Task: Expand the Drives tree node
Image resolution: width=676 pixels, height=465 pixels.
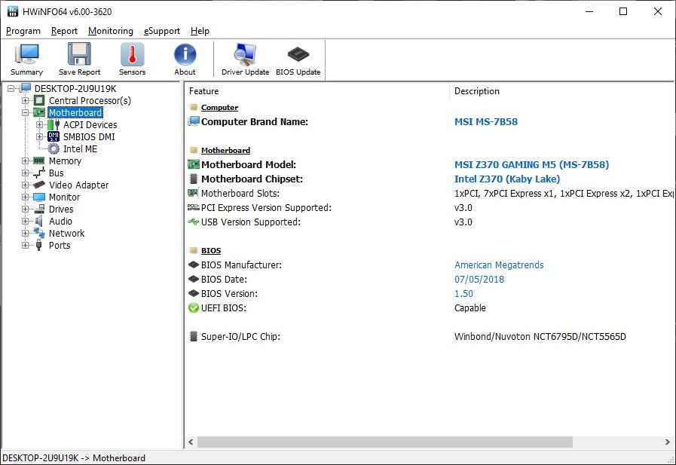Action: (26, 209)
